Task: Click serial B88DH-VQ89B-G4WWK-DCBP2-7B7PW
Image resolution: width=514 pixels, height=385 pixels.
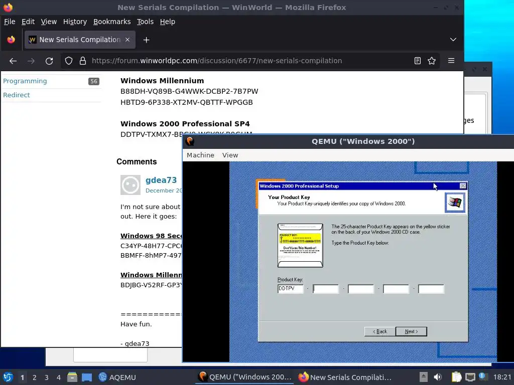Action: [x=189, y=91]
